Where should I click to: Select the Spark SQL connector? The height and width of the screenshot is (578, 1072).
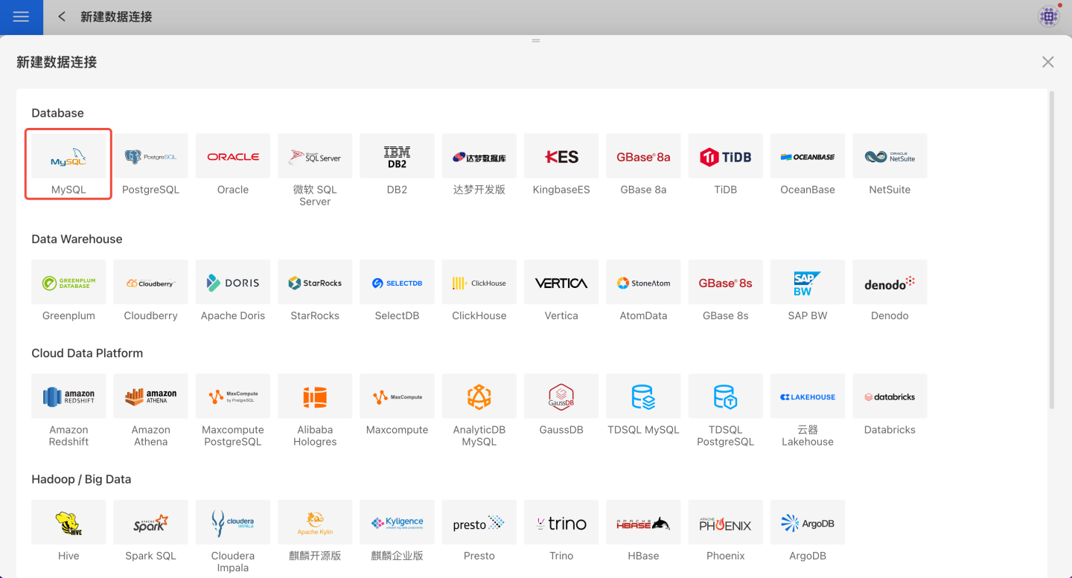click(x=150, y=523)
